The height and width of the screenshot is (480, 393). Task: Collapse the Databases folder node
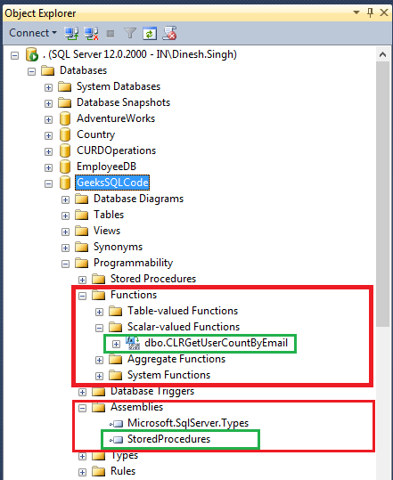point(31,71)
